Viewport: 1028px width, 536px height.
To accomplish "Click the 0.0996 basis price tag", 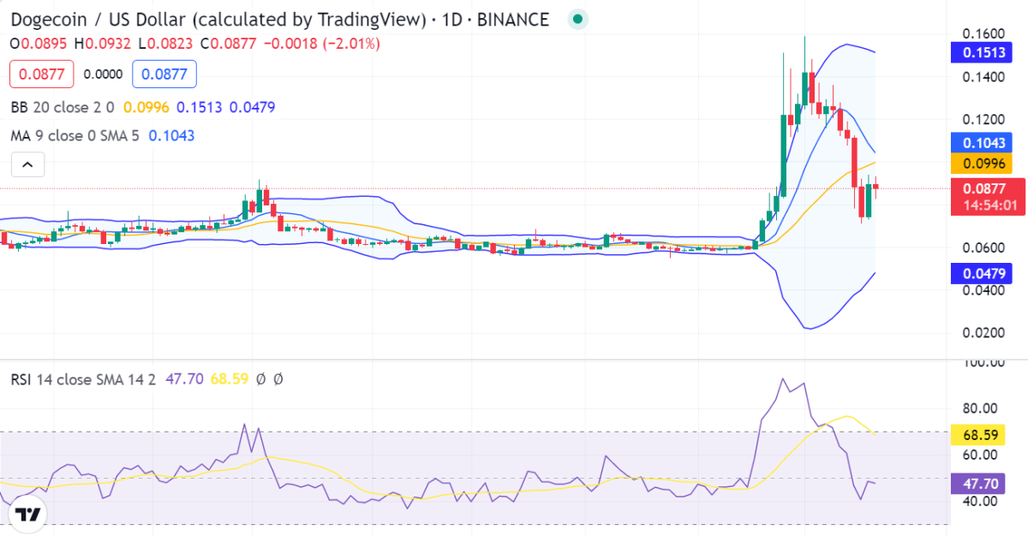I will coord(981,163).
